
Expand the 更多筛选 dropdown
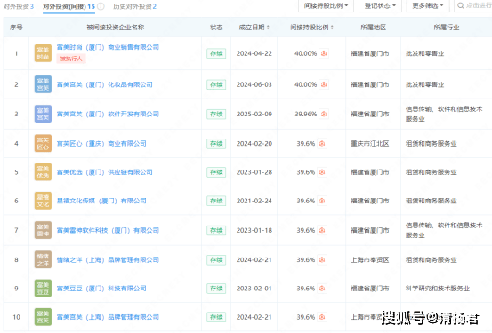[428, 5]
